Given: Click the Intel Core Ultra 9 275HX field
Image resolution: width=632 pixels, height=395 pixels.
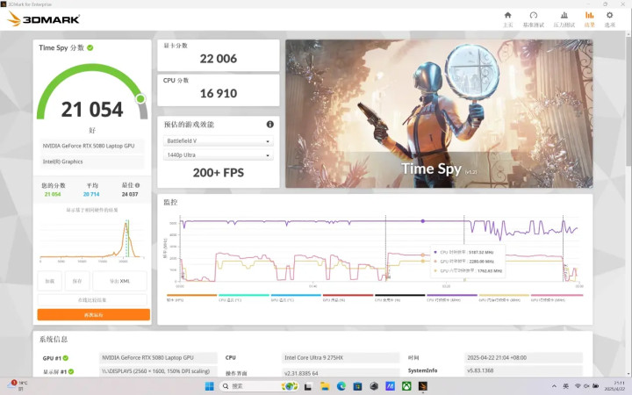Looking at the screenshot, I should tap(341, 358).
